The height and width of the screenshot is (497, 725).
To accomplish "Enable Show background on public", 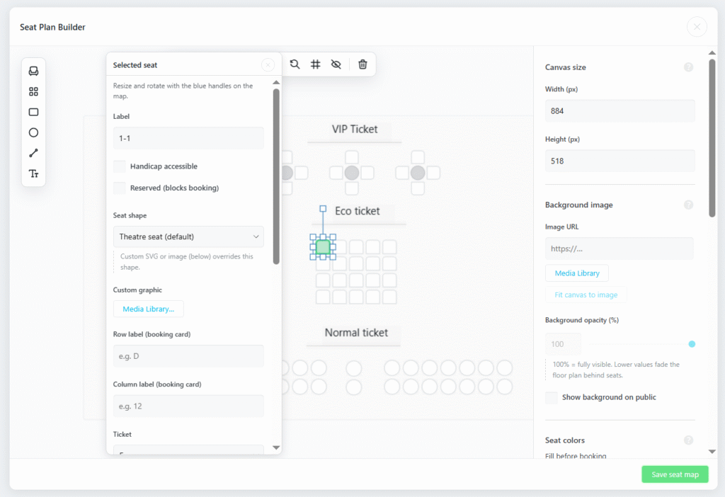I will coord(551,398).
